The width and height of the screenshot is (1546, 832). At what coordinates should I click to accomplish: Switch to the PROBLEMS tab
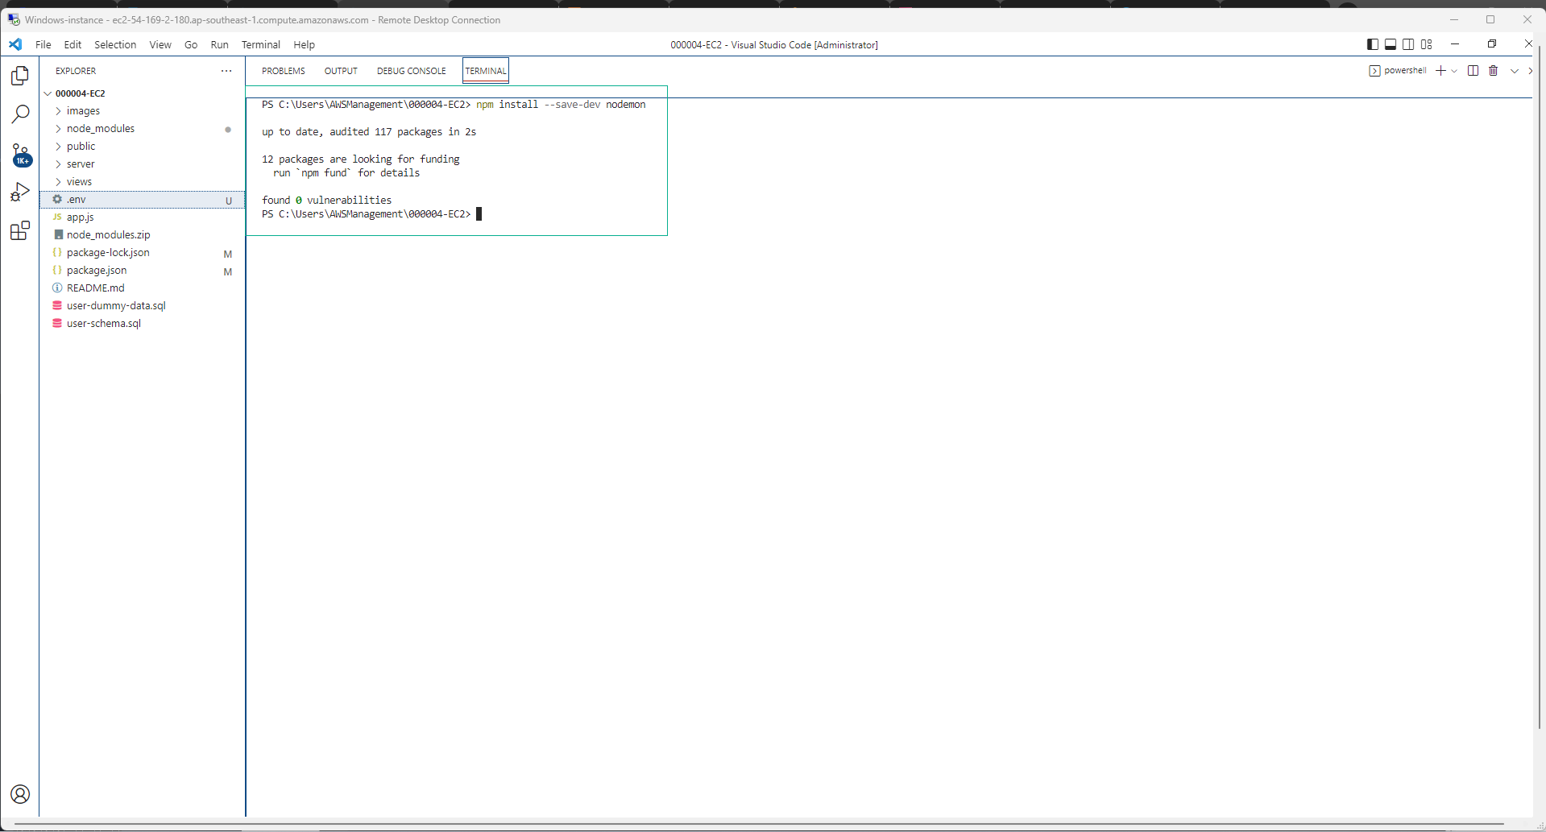tap(284, 71)
